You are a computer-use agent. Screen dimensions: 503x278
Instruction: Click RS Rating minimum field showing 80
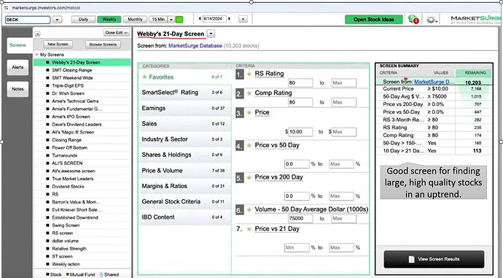(300, 83)
